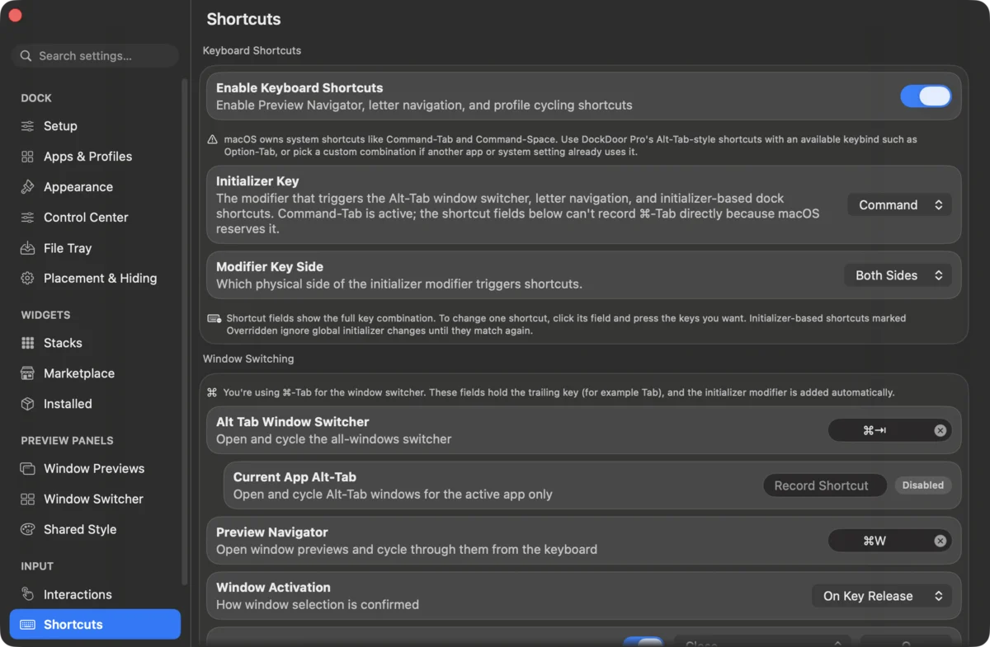Click the Window Previews icon

[27, 468]
